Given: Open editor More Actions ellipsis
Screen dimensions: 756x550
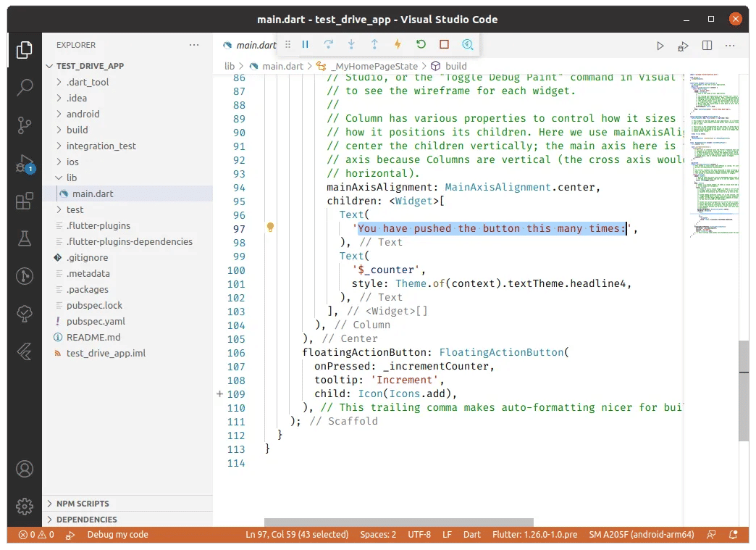Looking at the screenshot, I should click(730, 46).
